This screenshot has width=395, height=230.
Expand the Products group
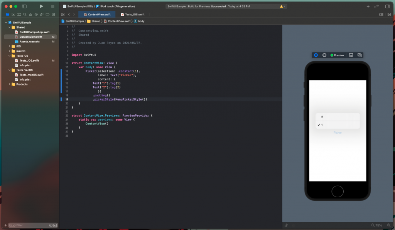[9, 84]
